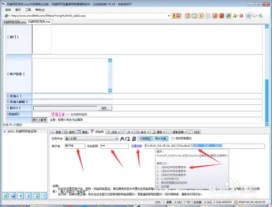Image resolution: width=272 pixels, height=207 pixels.
Task: Click the 图片列表 button
Action: (x=161, y=139)
